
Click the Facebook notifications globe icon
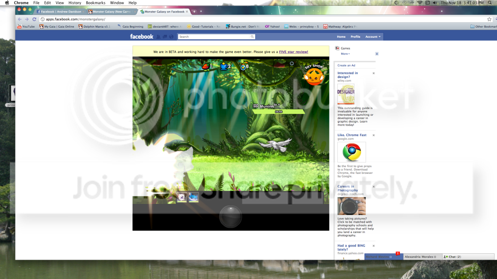(x=171, y=37)
